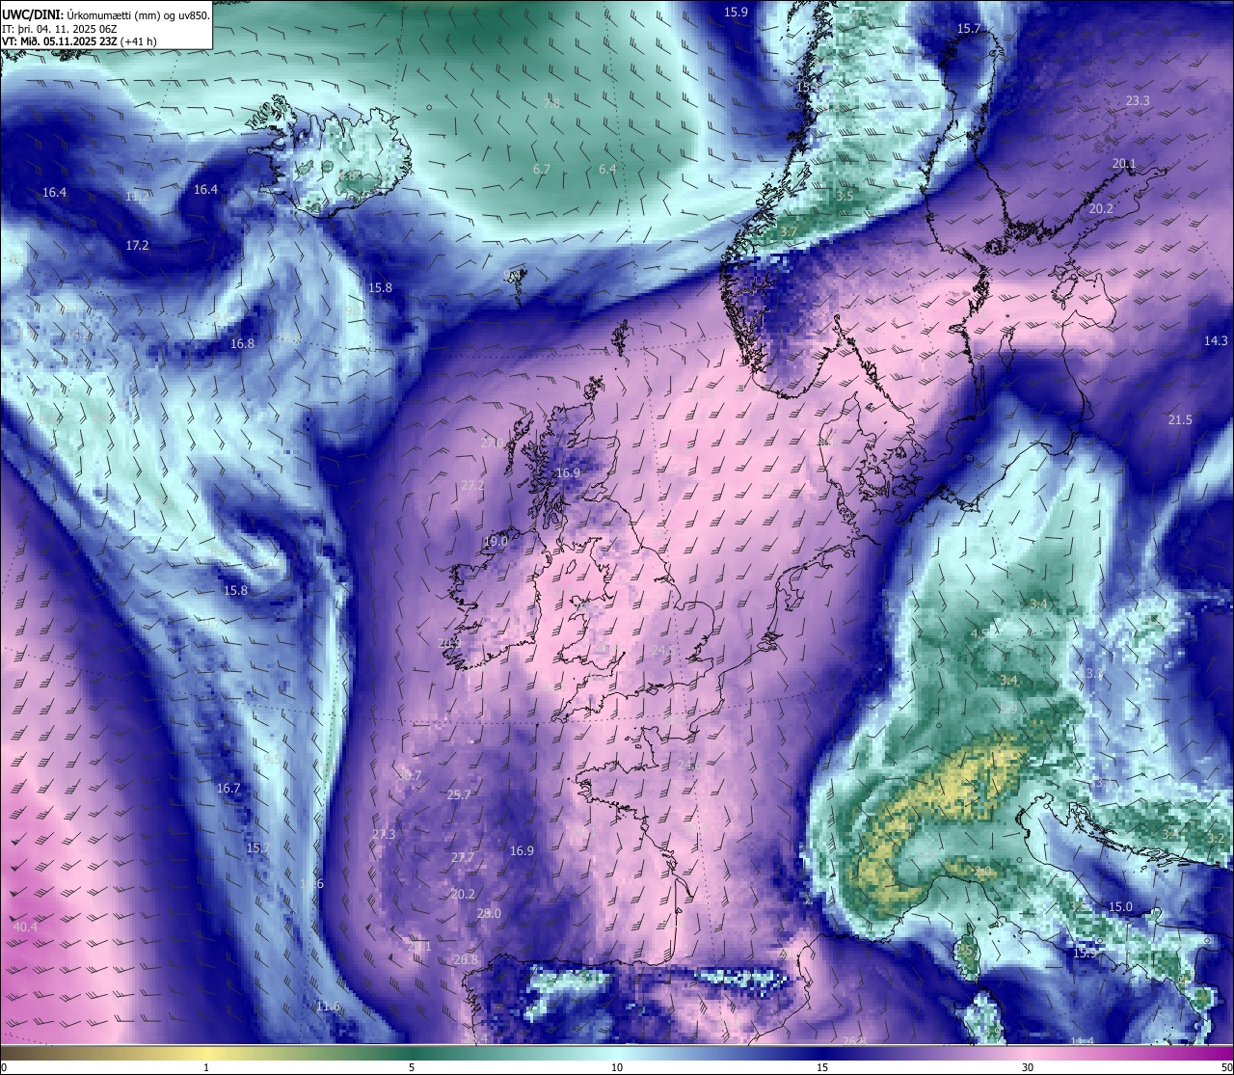The width and height of the screenshot is (1234, 1075).
Task: Click the 3.5 value over Norway
Action: tap(845, 196)
